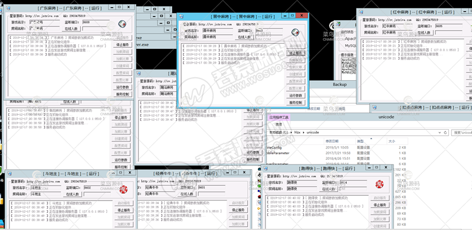This screenshot has height=230, width=472.
Task: Select file row dated 2018/4/26 15:51
Action: click(337, 159)
